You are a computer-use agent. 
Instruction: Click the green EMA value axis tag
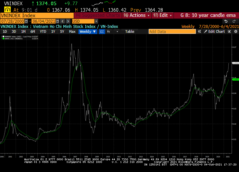click(235, 80)
